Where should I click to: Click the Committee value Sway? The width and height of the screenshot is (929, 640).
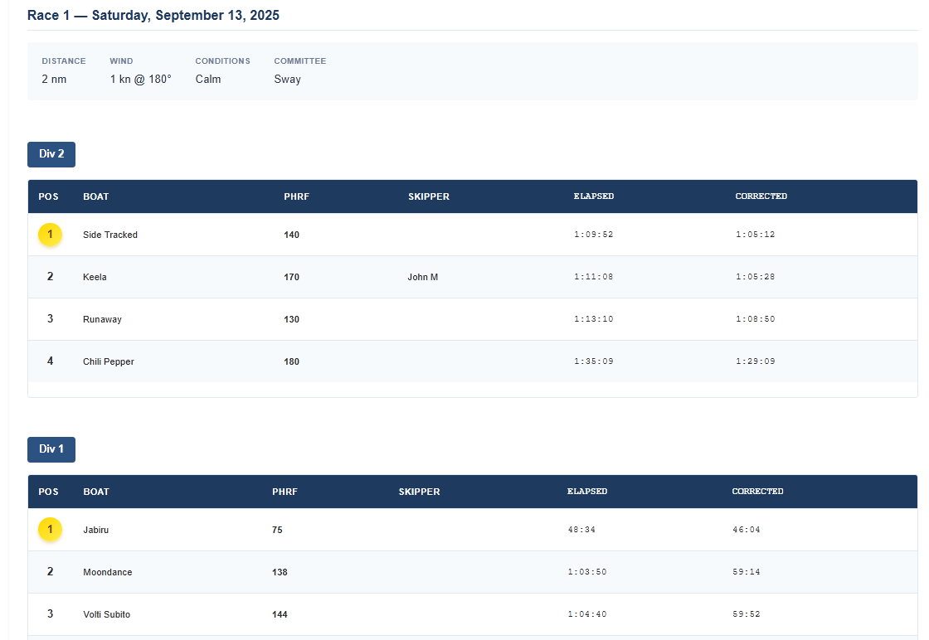click(x=287, y=80)
